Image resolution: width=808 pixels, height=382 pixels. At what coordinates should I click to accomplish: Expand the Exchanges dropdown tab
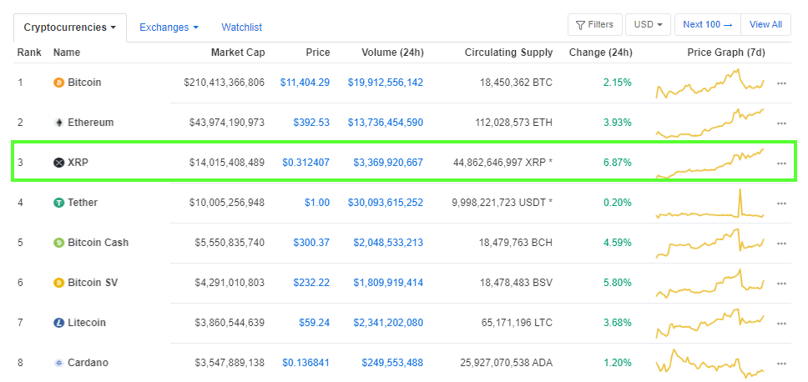pos(169,28)
